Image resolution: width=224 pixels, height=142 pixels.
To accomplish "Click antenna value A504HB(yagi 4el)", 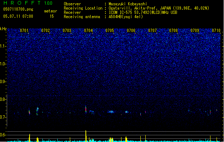I will (x=126, y=17).
